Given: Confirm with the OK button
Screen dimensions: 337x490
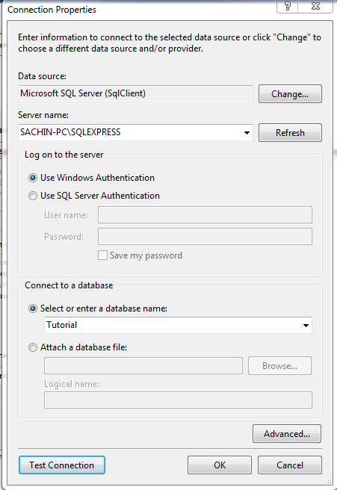Looking at the screenshot, I should (220, 465).
